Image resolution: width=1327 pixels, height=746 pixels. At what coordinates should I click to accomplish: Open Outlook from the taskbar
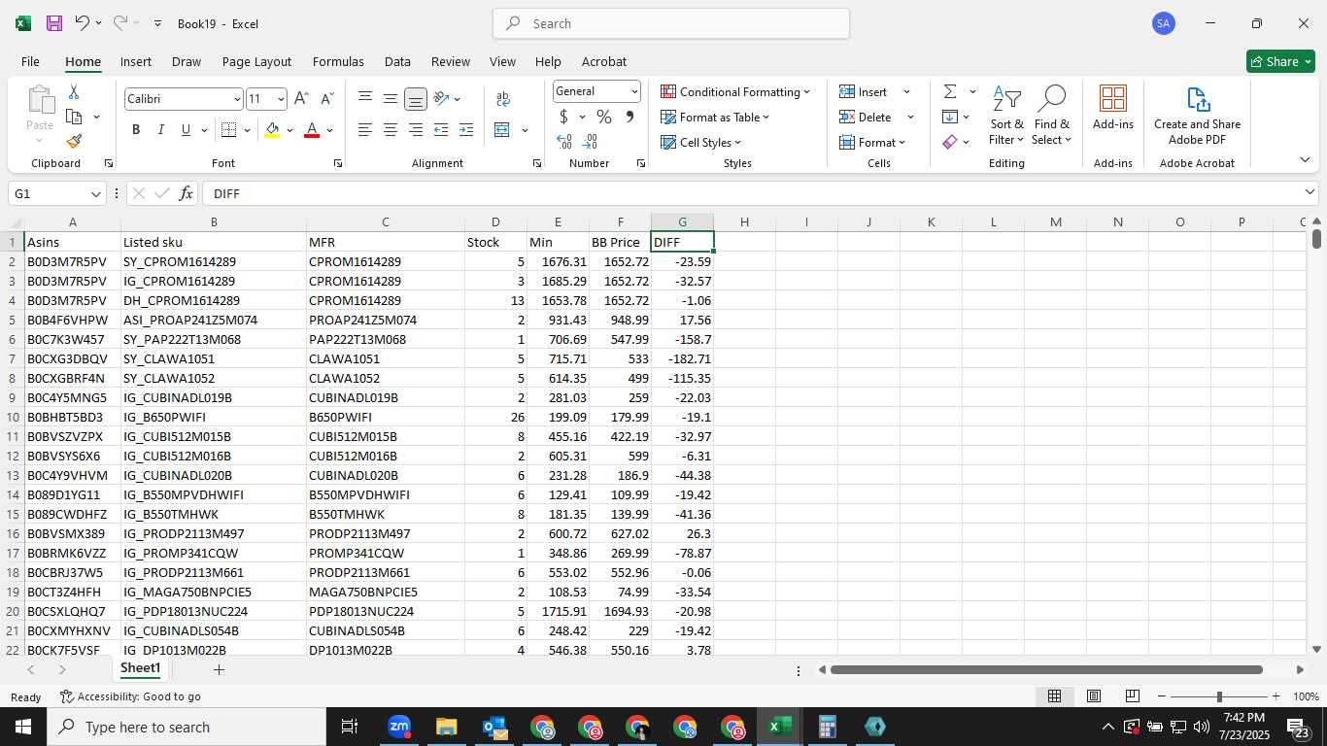[x=493, y=727]
